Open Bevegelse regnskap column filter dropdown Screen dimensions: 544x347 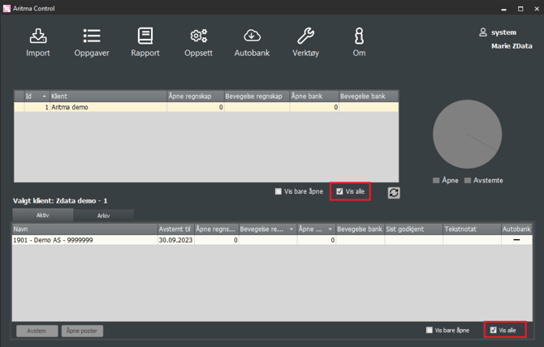(291, 229)
